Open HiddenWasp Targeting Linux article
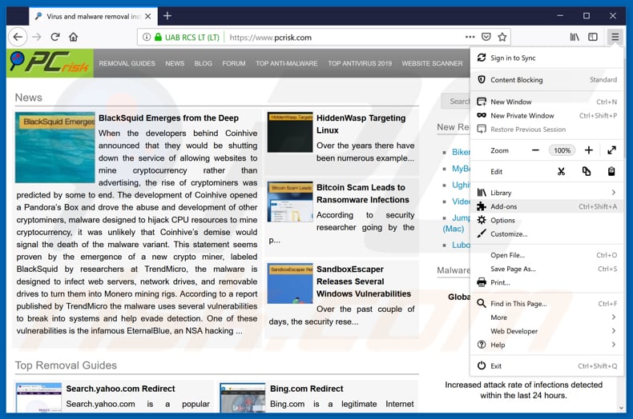Image resolution: width=633 pixels, height=419 pixels. (361, 124)
